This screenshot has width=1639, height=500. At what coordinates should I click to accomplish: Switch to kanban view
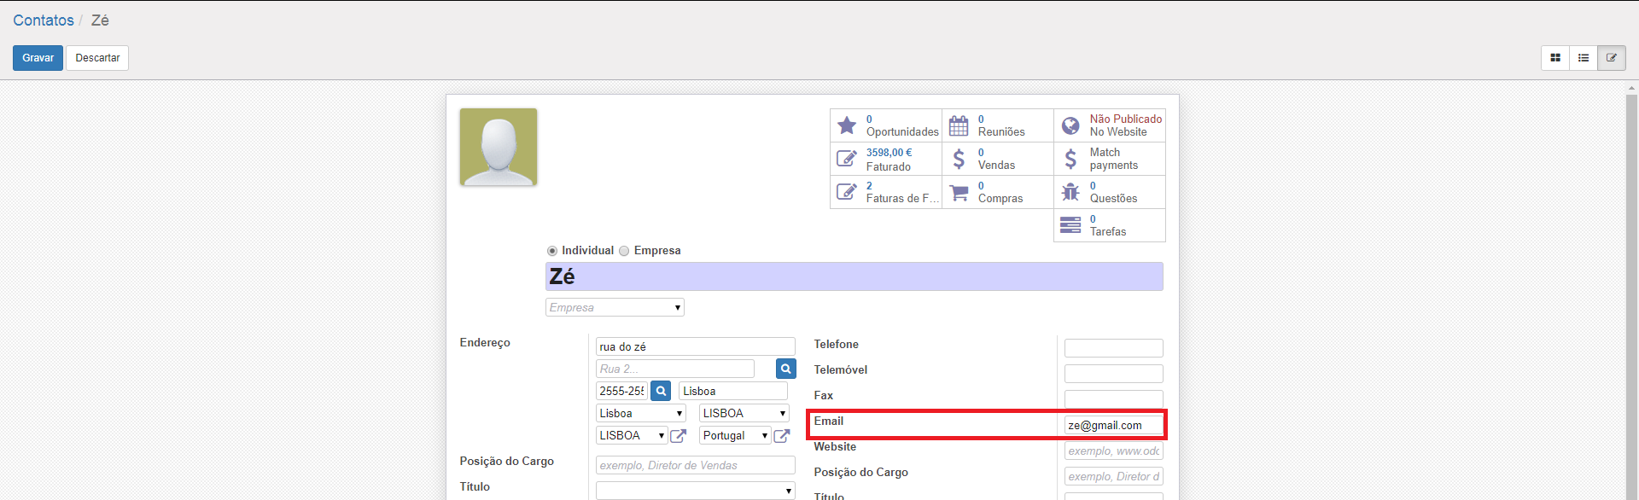coord(1555,58)
